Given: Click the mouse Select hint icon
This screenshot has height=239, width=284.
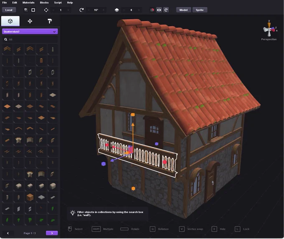Looking at the screenshot, I should (x=70, y=229).
